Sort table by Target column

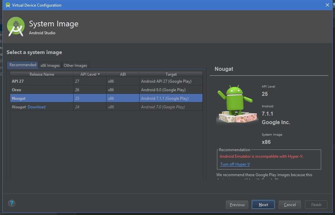tap(171, 74)
